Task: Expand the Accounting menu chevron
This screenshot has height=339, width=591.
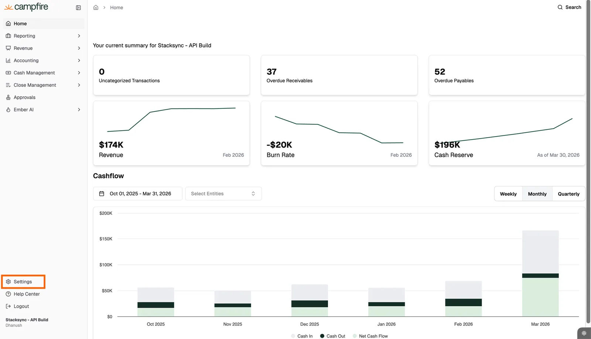Action: [79, 60]
